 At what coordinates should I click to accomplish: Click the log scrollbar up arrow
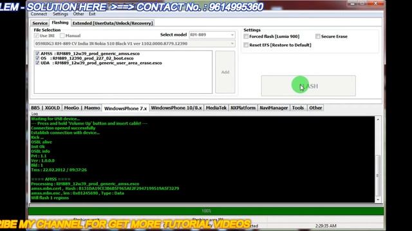point(378,119)
